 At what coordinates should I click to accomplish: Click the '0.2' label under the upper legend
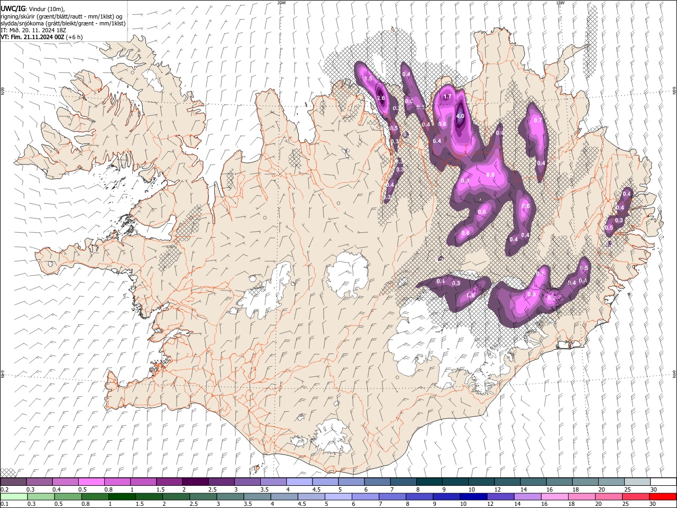pyautogui.click(x=4, y=489)
